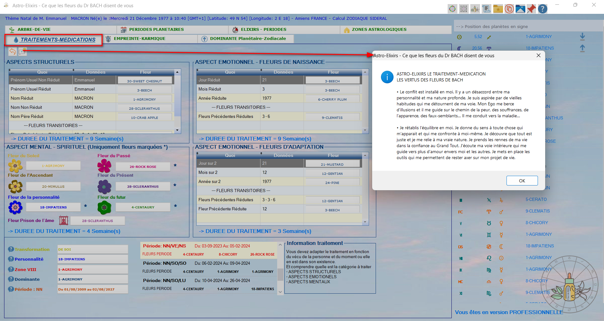Screen dimensions: 604x321
Task: Open the ZONES ASTROLOGIQUES tab
Action: coord(396,30)
